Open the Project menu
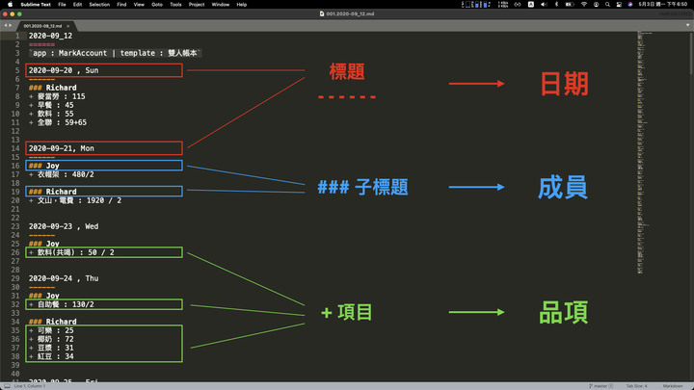This screenshot has height=390, width=694. [x=197, y=5]
